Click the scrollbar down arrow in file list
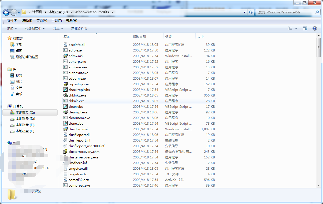The width and height of the screenshot is (323, 204). point(318,185)
